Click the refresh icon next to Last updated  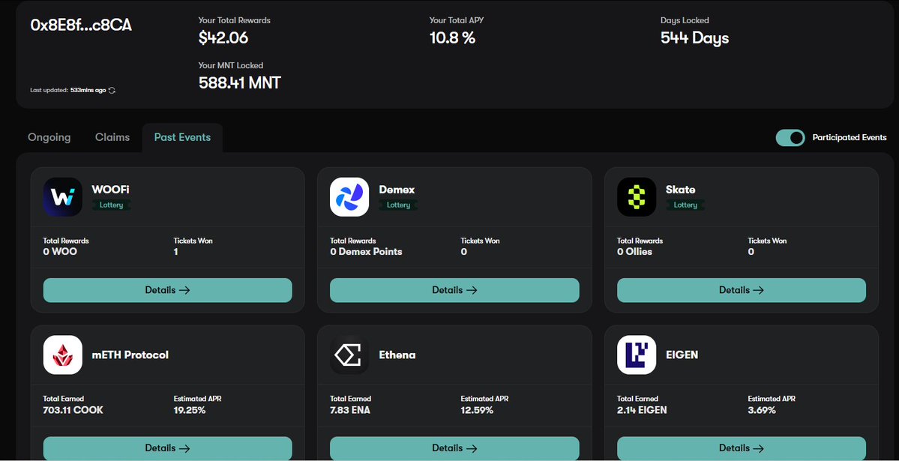click(x=112, y=91)
